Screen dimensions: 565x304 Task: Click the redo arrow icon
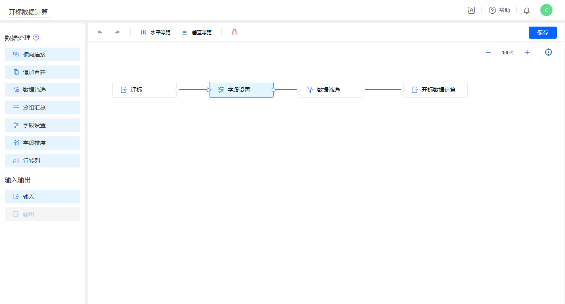117,32
